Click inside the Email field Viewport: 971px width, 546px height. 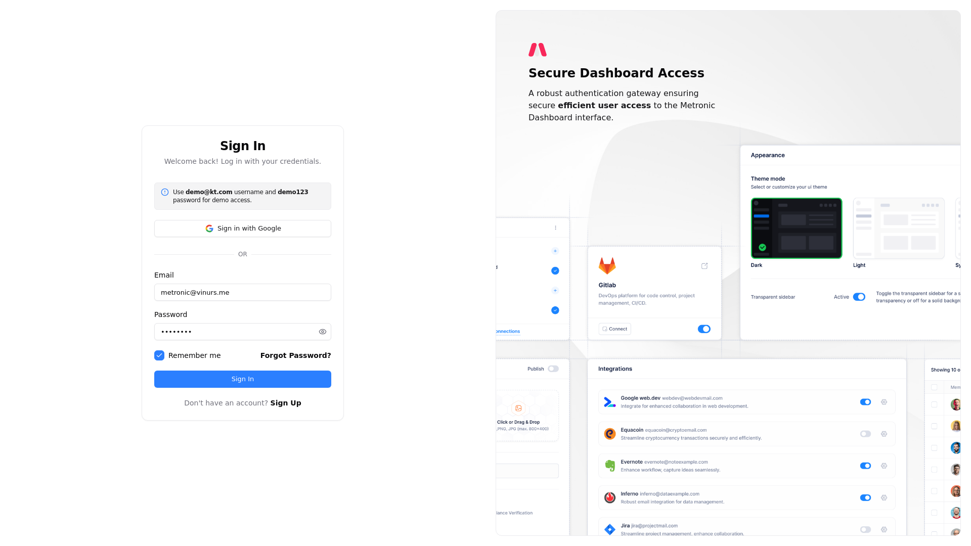click(243, 292)
